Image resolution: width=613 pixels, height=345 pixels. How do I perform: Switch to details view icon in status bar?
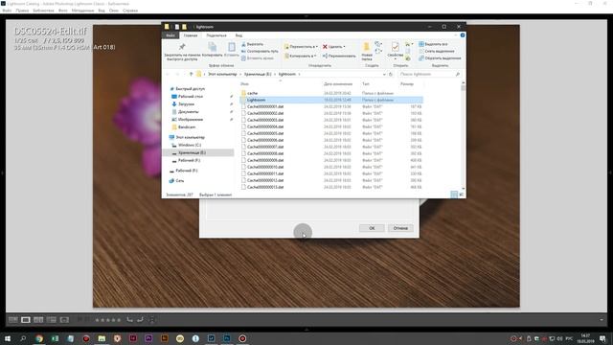pyautogui.click(x=454, y=195)
